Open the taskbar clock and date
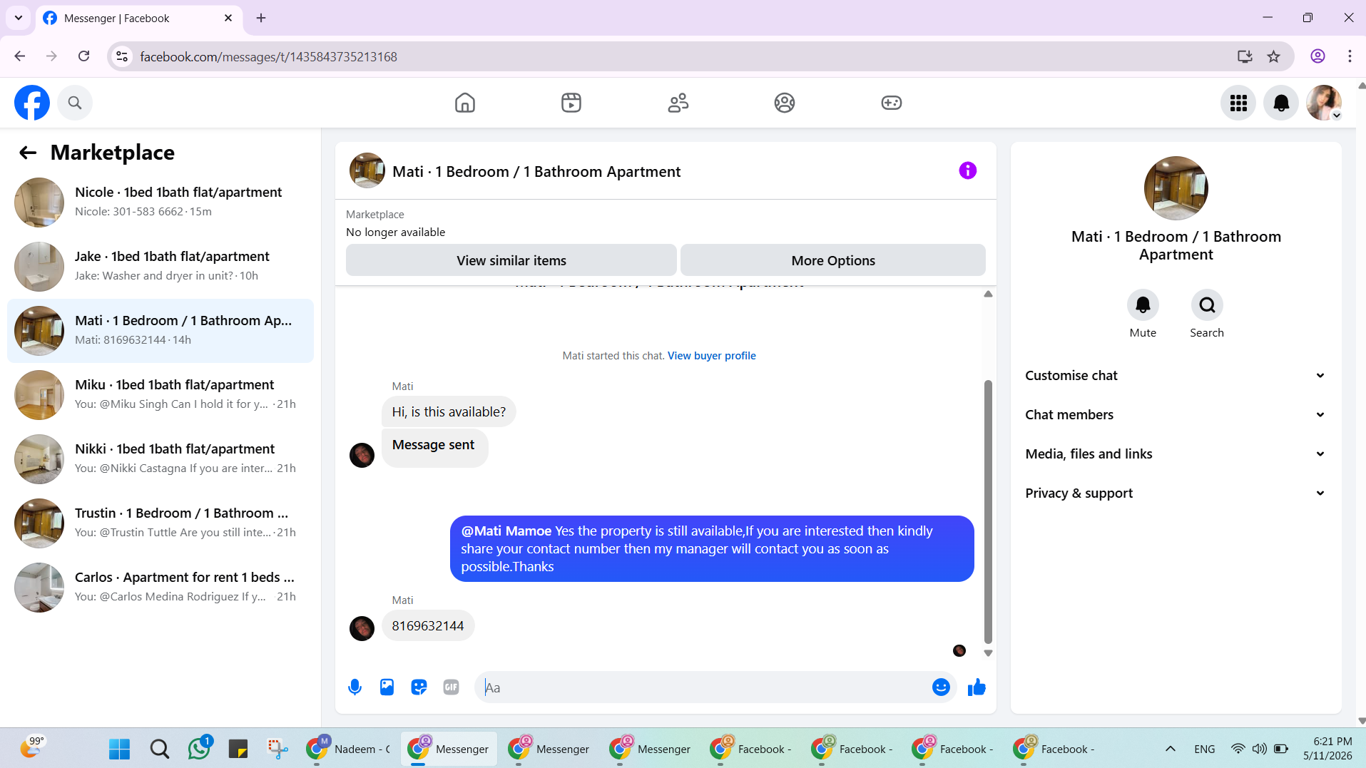This screenshot has height=768, width=1366. click(1327, 749)
